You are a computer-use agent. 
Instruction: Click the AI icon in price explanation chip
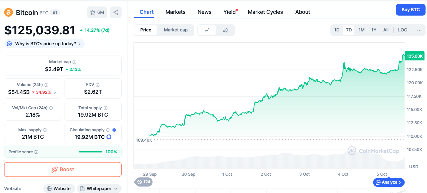click(x=9, y=44)
